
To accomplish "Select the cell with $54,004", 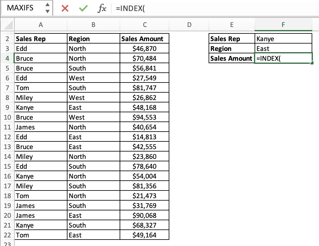I will click(x=144, y=176).
